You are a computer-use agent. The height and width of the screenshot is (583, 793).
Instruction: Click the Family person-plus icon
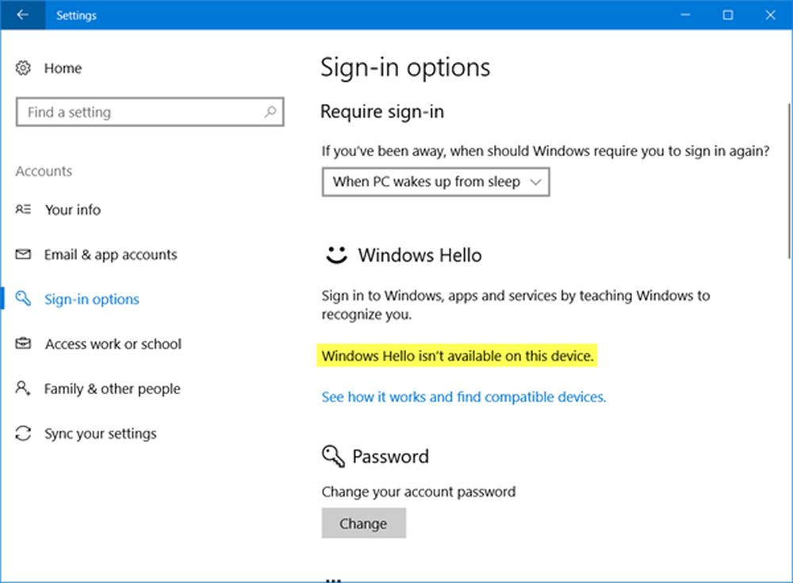click(x=23, y=388)
